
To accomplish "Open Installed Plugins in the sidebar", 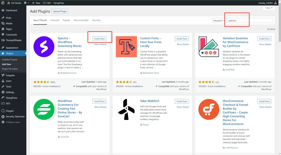I will pyautogui.click(x=10, y=59).
